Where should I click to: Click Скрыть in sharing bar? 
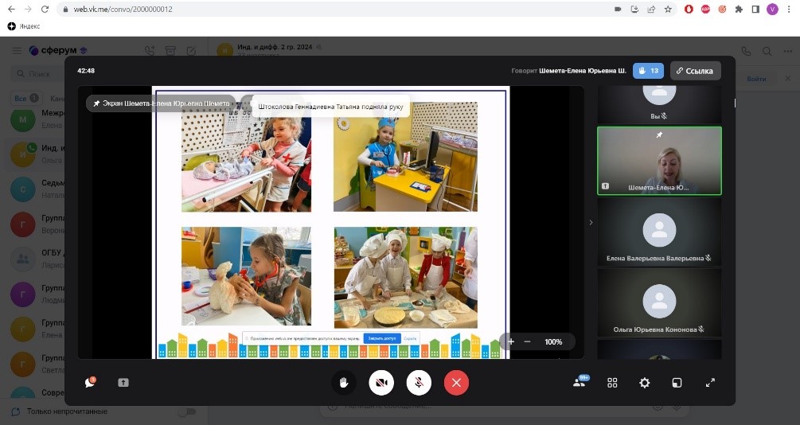pyautogui.click(x=410, y=338)
